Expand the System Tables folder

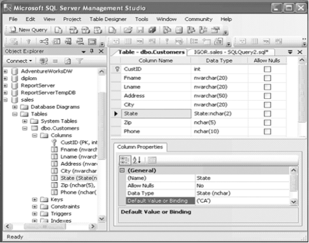click(25, 121)
